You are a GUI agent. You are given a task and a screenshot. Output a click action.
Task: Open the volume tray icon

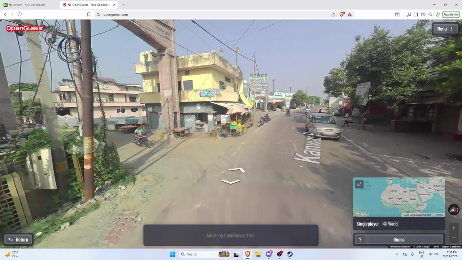click(436, 254)
